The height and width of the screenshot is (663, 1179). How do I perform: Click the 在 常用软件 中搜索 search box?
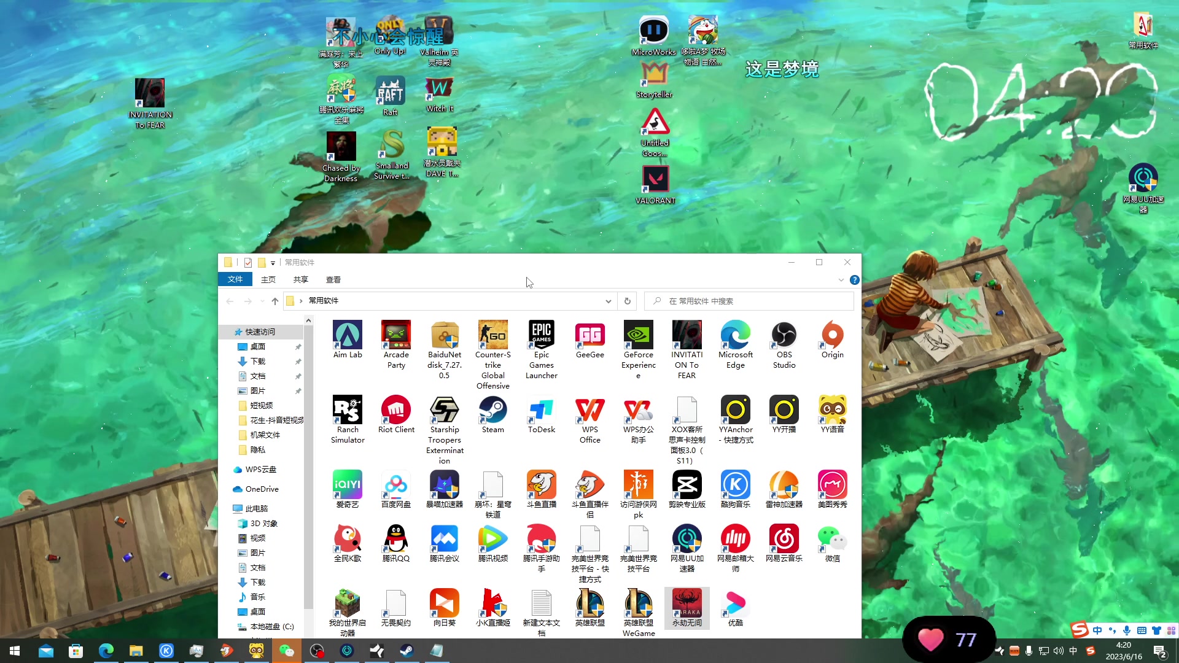749,301
